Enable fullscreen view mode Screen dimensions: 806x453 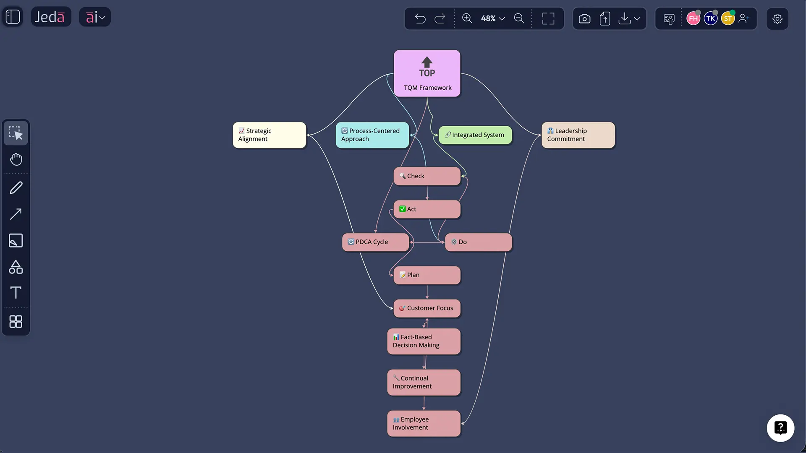548,18
